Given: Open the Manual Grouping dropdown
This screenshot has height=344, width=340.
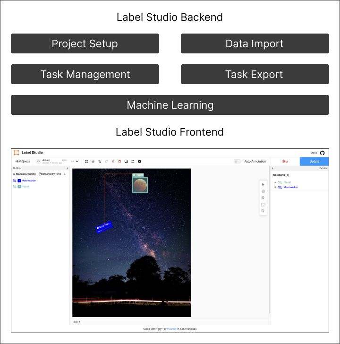Looking at the screenshot, I should [24, 174].
